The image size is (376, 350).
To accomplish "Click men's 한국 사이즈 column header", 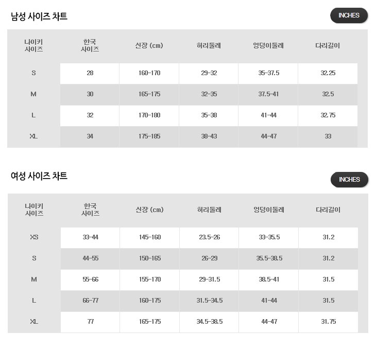I will [x=90, y=46].
